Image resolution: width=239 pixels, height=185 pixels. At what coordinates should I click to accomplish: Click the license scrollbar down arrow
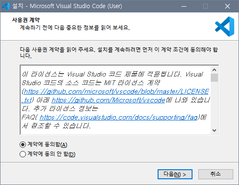point(214,131)
